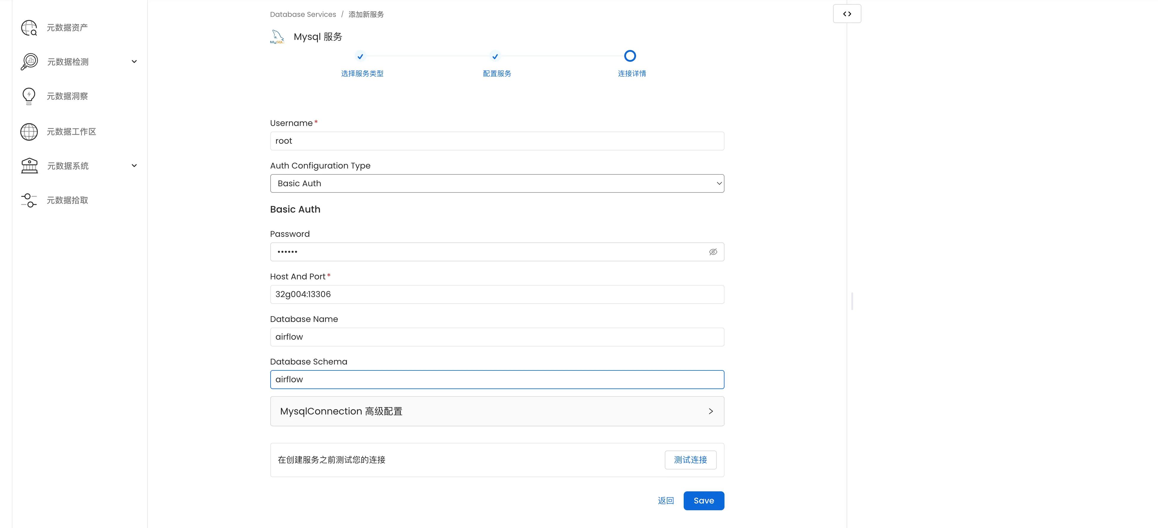Click the 元数据资产 sidebar icon
The width and height of the screenshot is (1158, 528).
(x=29, y=28)
